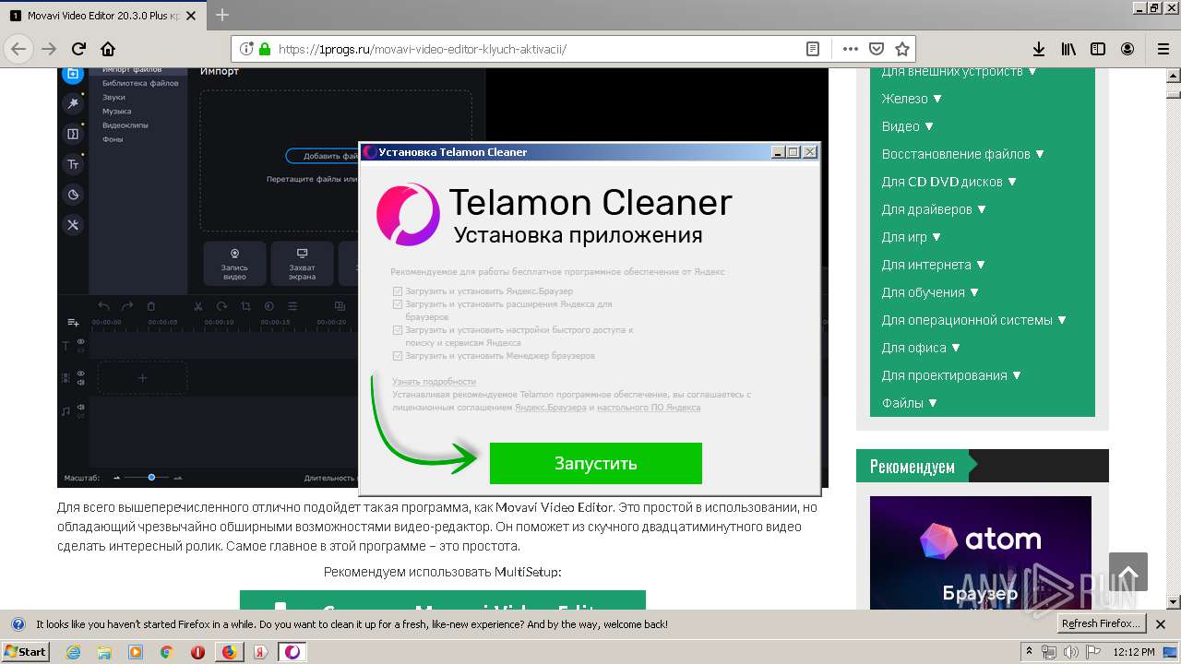Open Яндекс.Браузера license agreement link
Image resolution: width=1181 pixels, height=664 pixels.
click(x=551, y=407)
